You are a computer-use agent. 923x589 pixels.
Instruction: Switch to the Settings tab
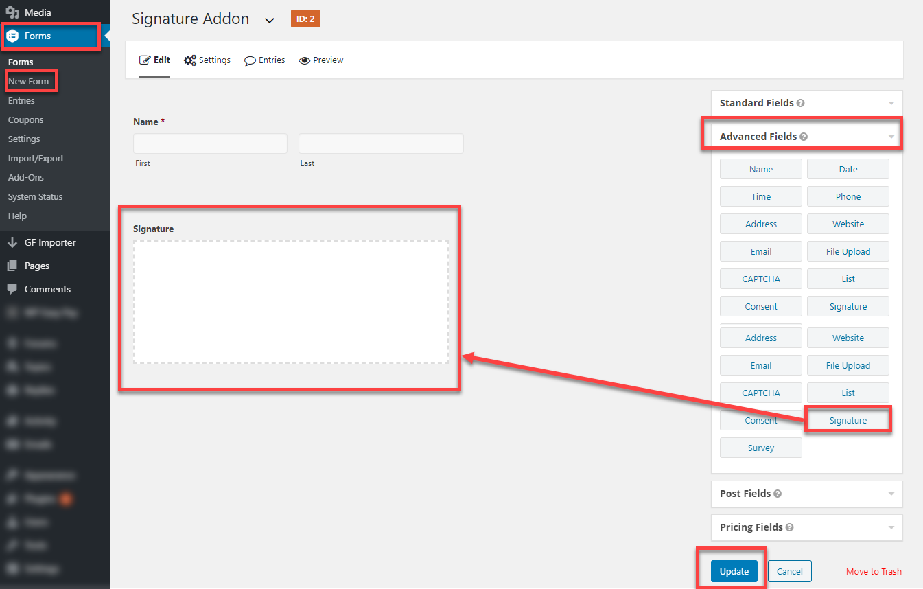point(207,60)
